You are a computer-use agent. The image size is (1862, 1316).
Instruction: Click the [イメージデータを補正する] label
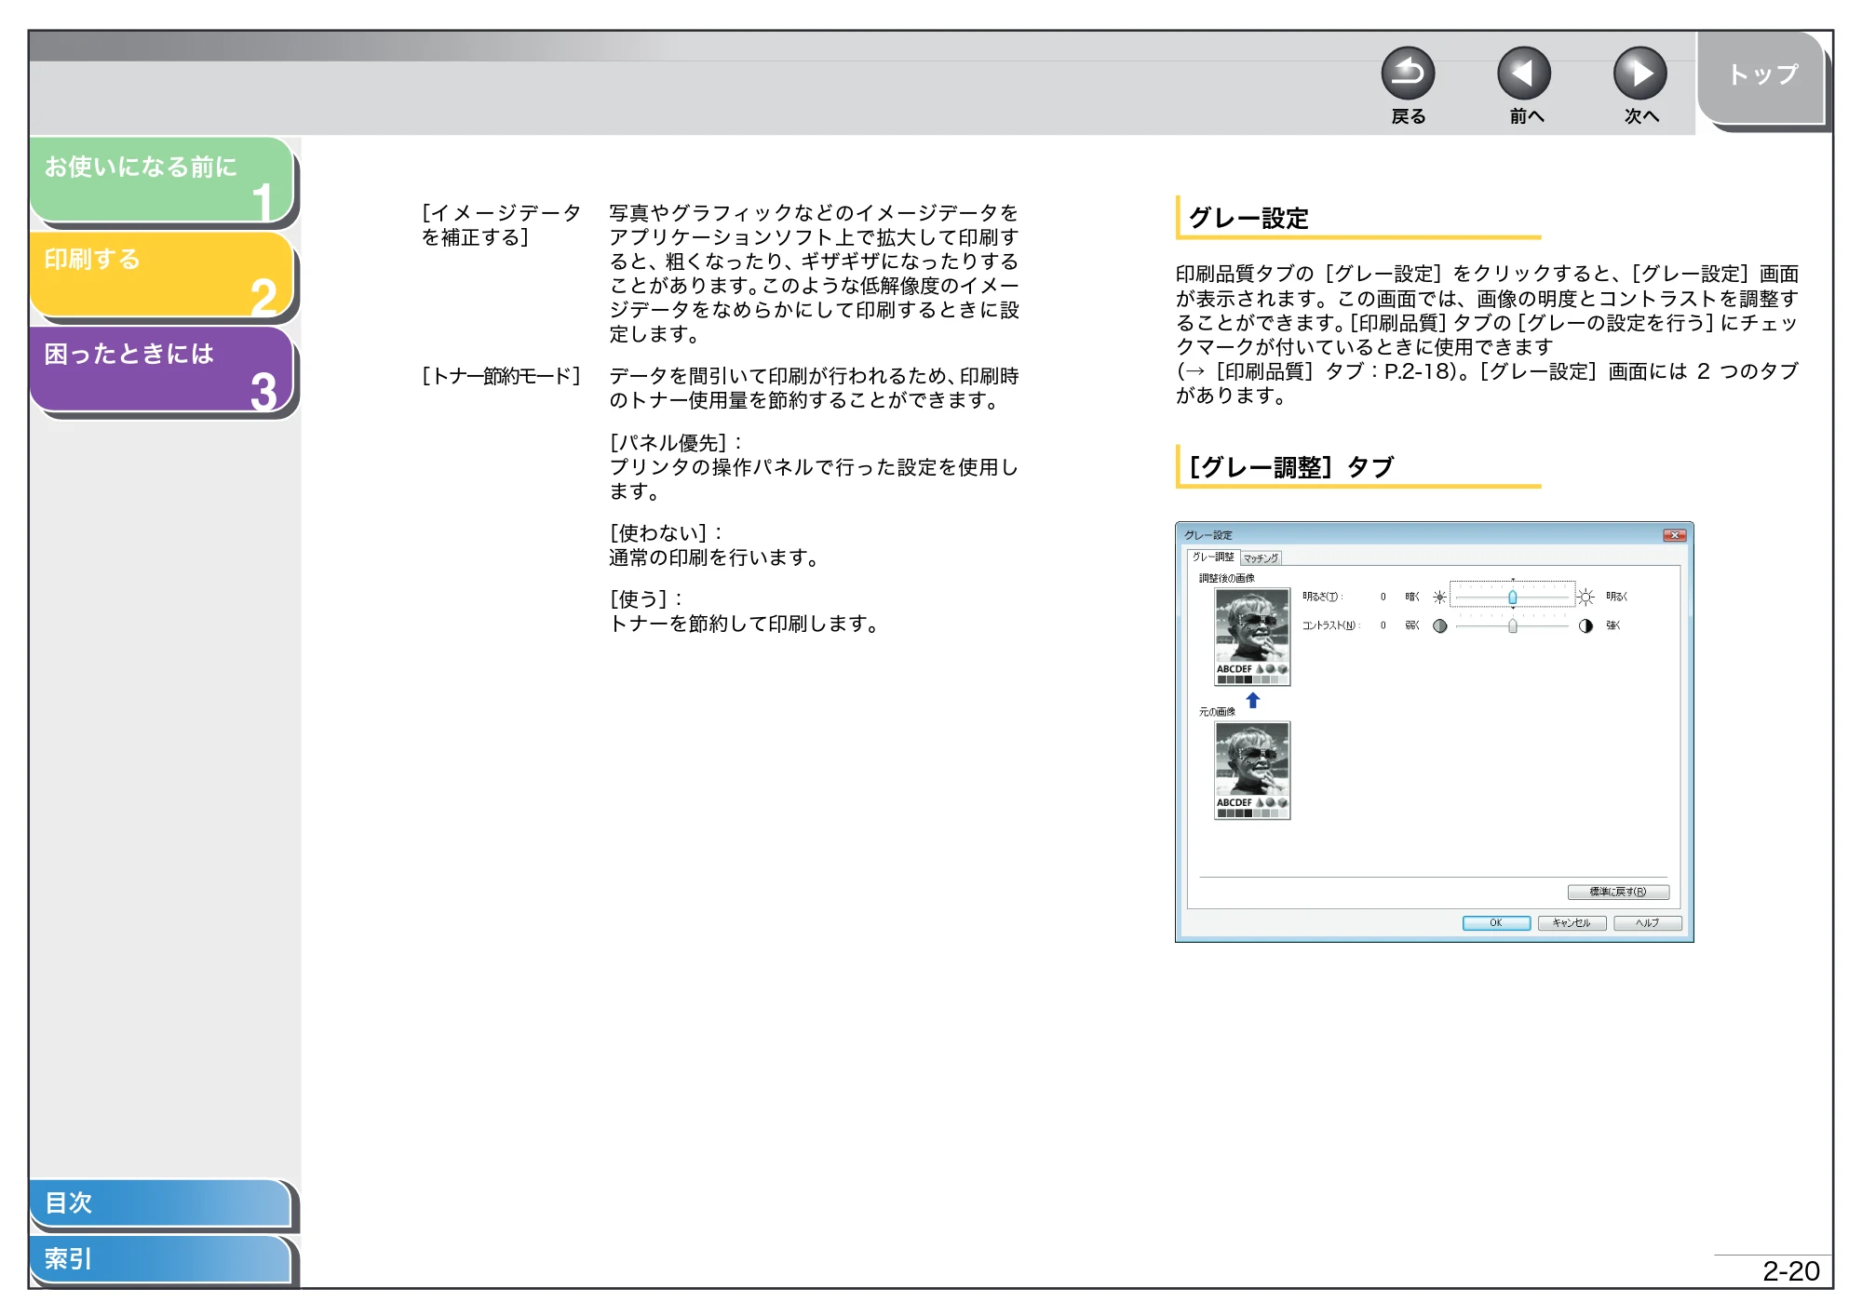501,225
